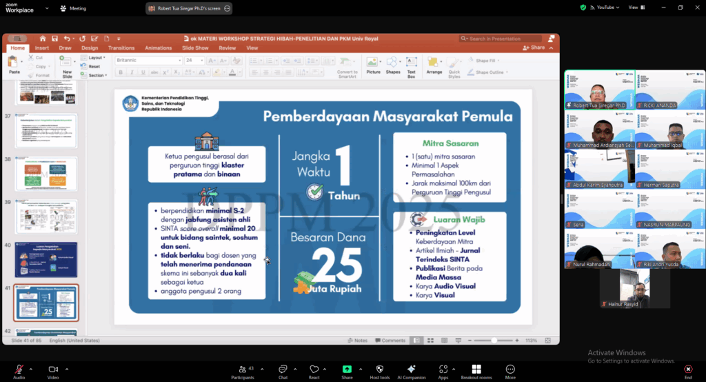Image resolution: width=706 pixels, height=382 pixels.
Task: Open the Transitions ribbon tab
Action: [121, 48]
